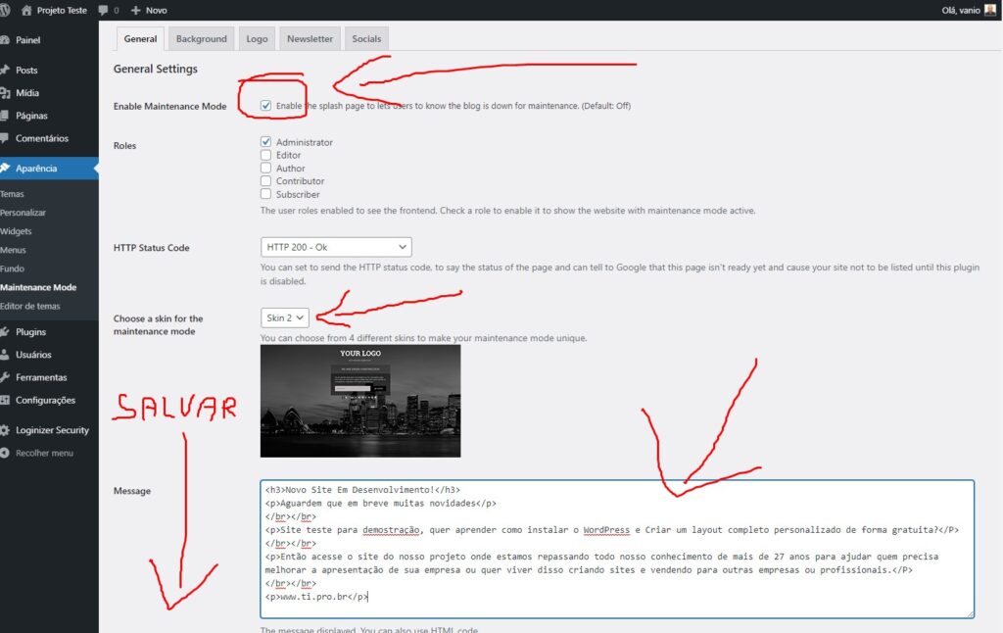The image size is (1003, 633).
Task: Check the Contributor role checkbox
Action: pos(266,181)
